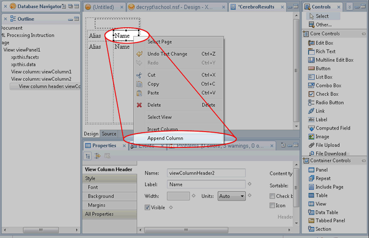Choose Undo Text Change menu entry

click(x=178, y=54)
